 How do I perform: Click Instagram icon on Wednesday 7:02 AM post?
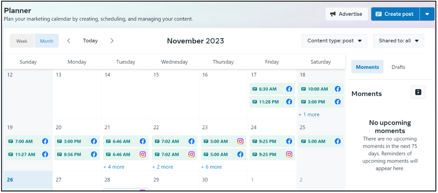point(191,155)
